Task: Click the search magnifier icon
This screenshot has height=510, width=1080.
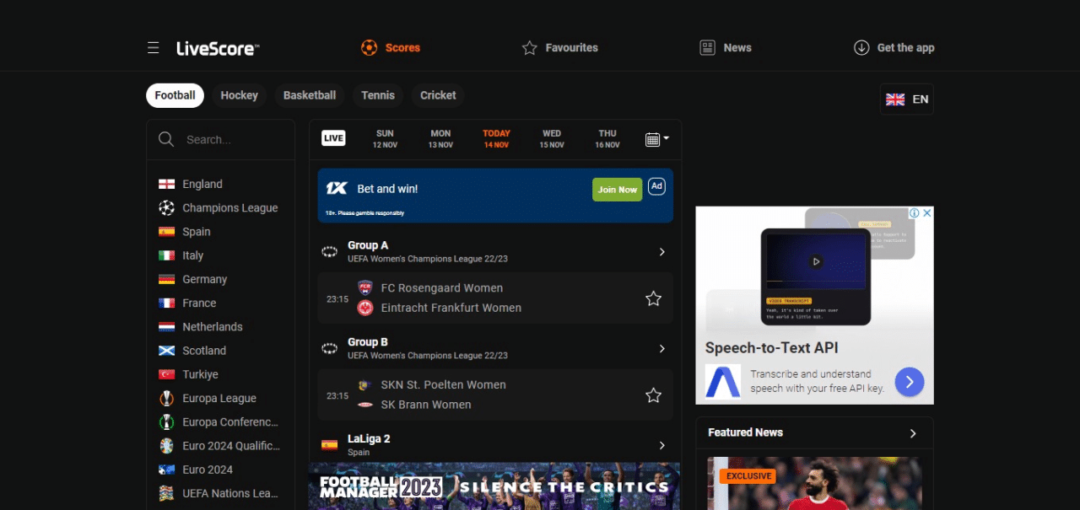Action: [166, 139]
